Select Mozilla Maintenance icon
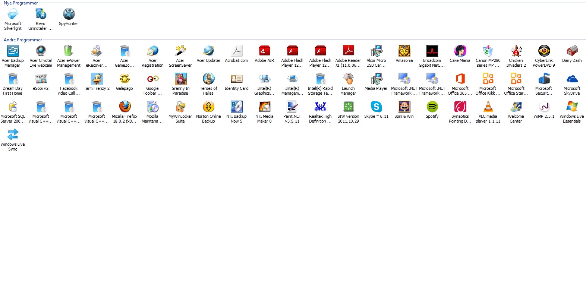 152,107
